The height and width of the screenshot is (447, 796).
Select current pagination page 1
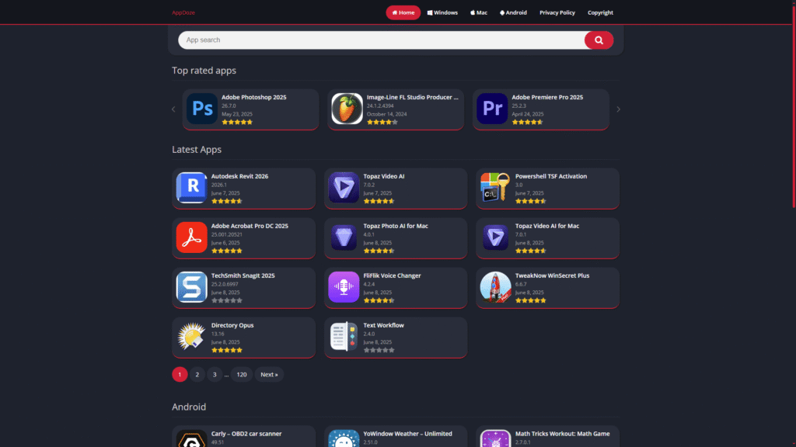[x=180, y=375]
